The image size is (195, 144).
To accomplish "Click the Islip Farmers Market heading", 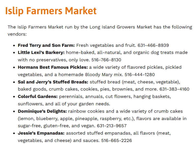I will pyautogui.click(x=51, y=11).
